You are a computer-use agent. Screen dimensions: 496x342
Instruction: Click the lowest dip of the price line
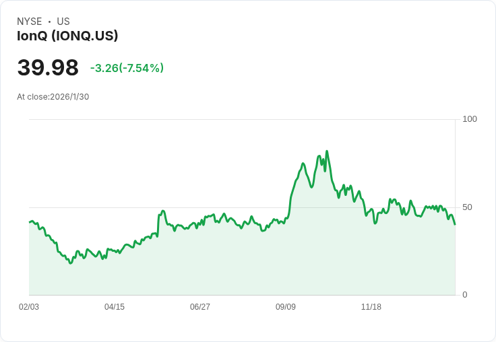point(70,263)
